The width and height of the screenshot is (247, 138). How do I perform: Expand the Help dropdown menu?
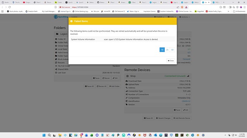(171, 17)
